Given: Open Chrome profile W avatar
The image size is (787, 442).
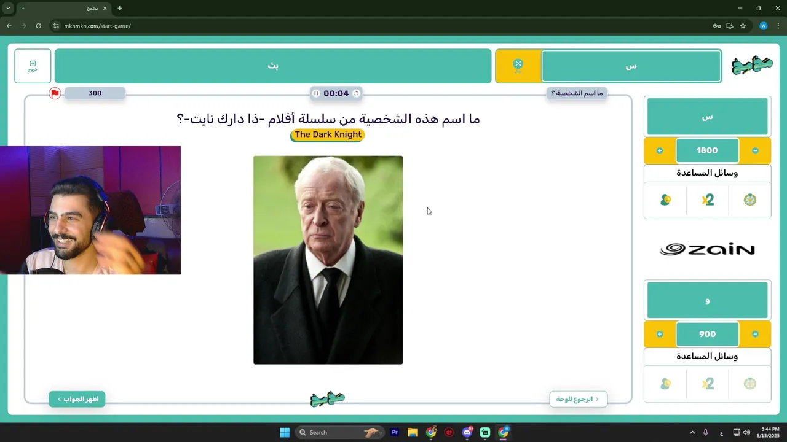Looking at the screenshot, I should pyautogui.click(x=764, y=26).
